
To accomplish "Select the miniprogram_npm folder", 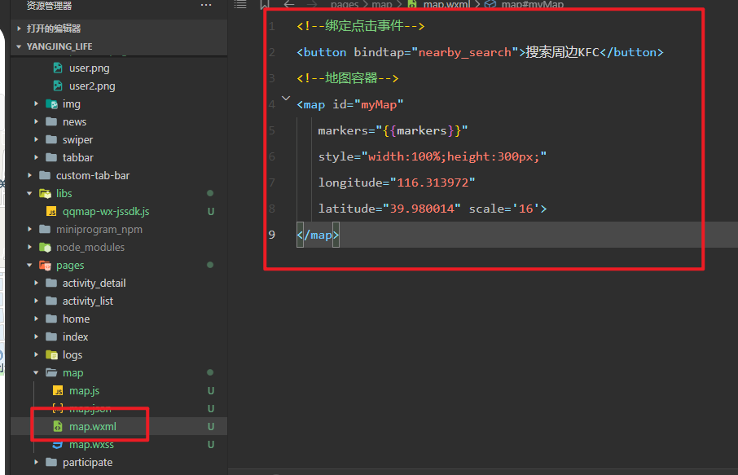I will pyautogui.click(x=99, y=229).
